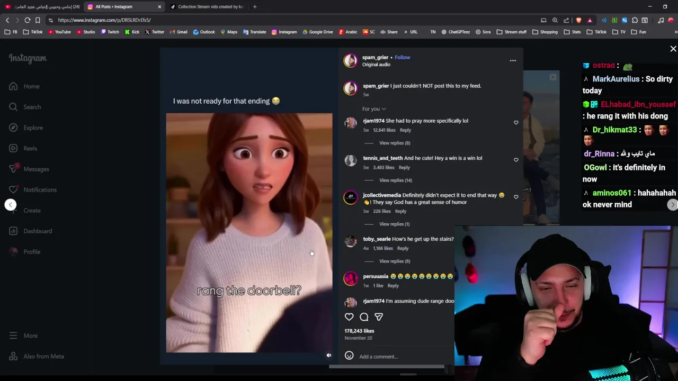Reply to toby._searle's comment
Viewport: 678px width, 381px height.
click(x=403, y=248)
